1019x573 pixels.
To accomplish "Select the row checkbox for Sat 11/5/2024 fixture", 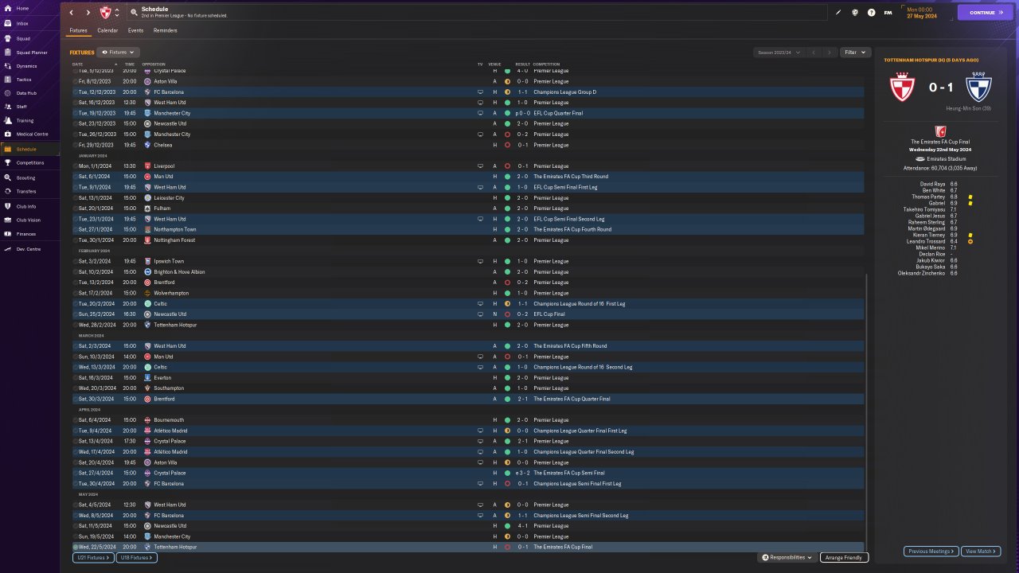I will (76, 526).
